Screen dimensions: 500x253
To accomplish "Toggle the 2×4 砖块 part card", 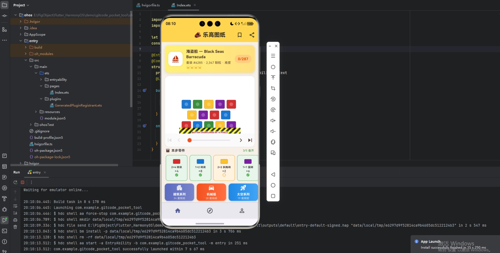I will pyautogui.click(x=176, y=168).
